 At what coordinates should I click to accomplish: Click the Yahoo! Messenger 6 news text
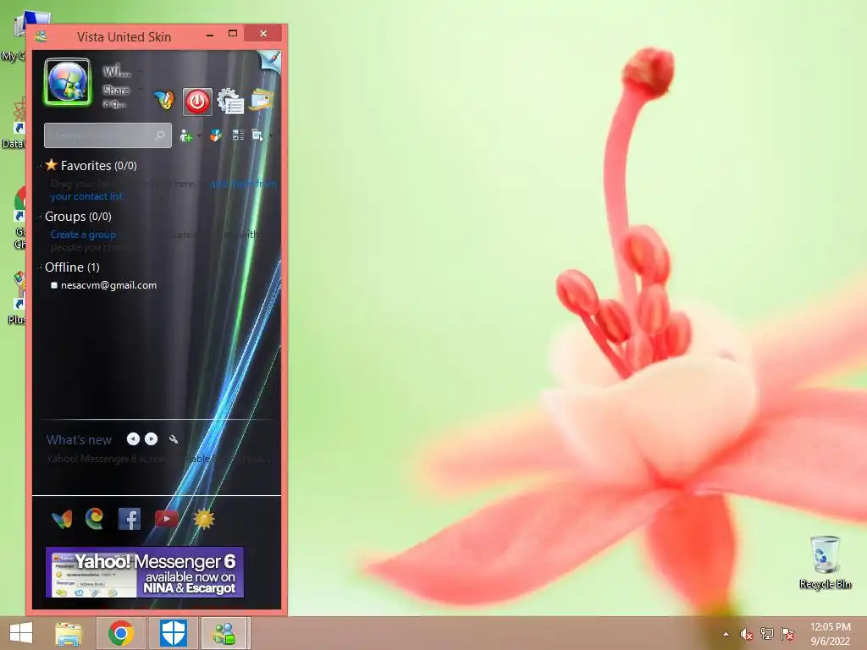[158, 459]
